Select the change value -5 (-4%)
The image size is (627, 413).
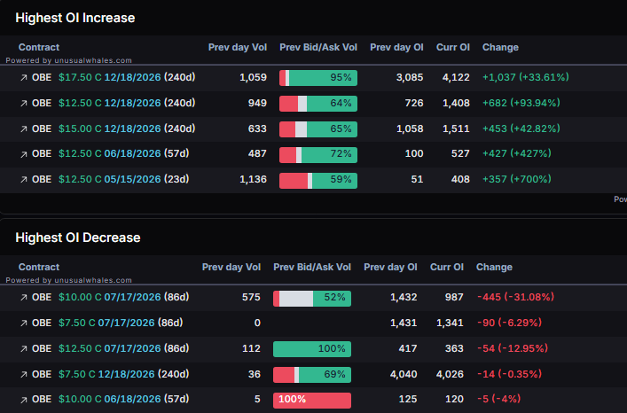click(498, 399)
